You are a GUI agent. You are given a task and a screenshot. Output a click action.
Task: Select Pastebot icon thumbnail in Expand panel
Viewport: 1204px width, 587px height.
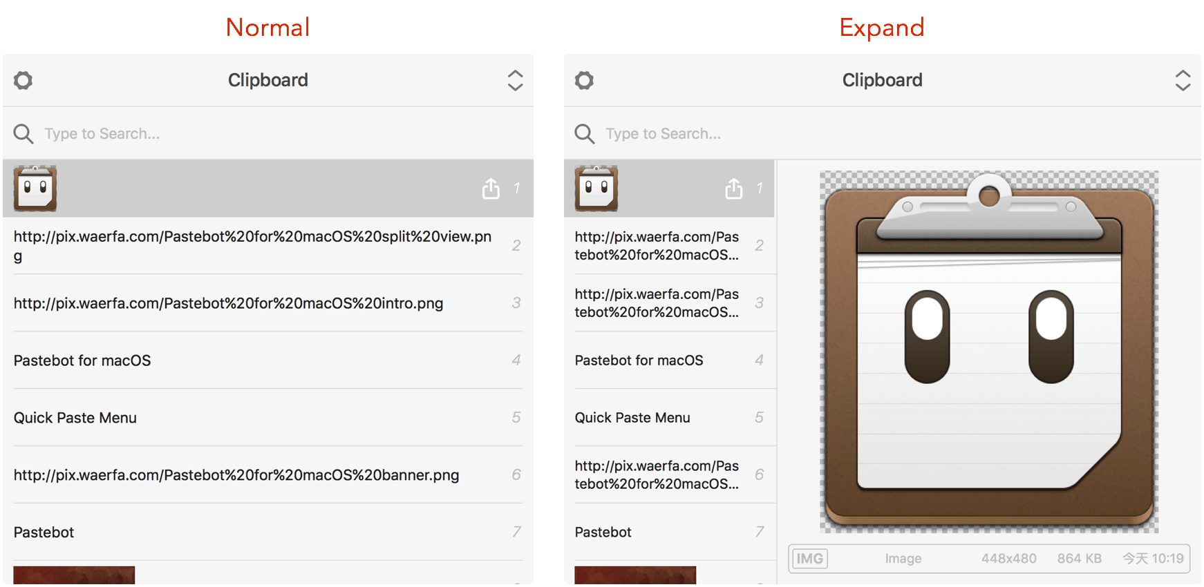click(x=596, y=189)
